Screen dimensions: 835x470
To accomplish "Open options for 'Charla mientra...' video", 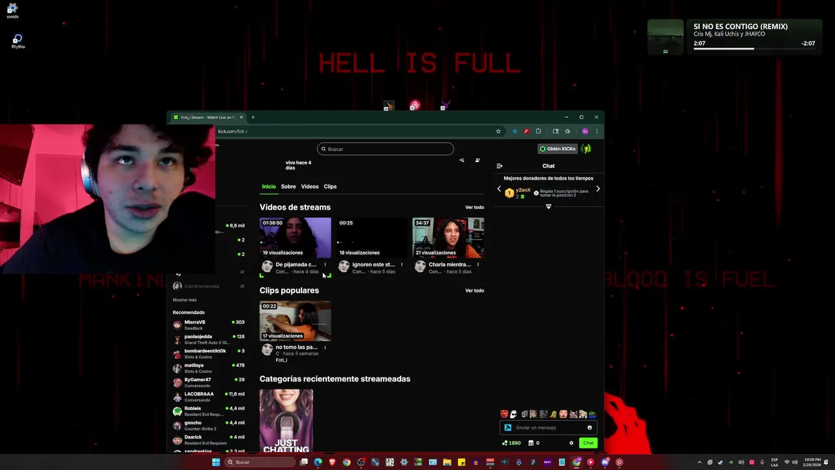I will [x=478, y=264].
